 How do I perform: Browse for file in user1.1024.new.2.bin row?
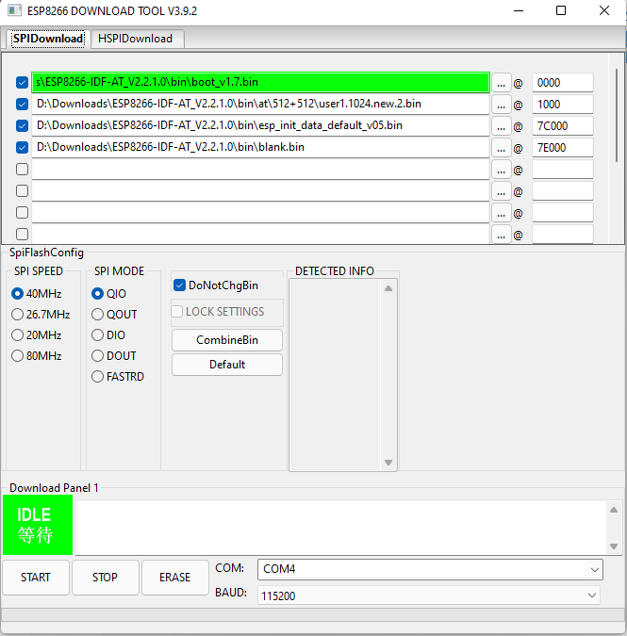(502, 105)
